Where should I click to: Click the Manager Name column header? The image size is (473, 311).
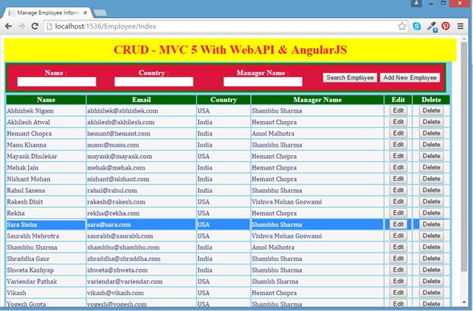click(x=318, y=100)
